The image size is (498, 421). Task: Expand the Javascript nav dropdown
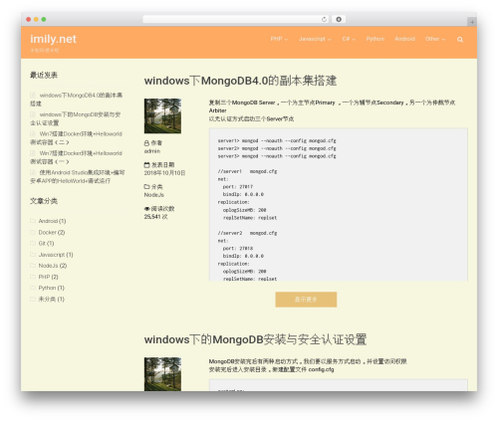point(315,39)
